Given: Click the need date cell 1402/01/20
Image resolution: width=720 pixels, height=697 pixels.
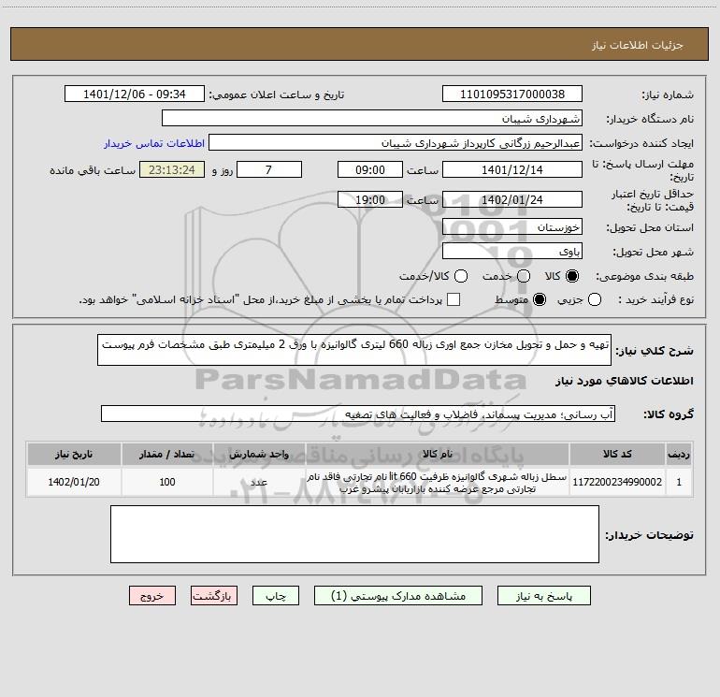Looking at the screenshot, I should point(74,482).
